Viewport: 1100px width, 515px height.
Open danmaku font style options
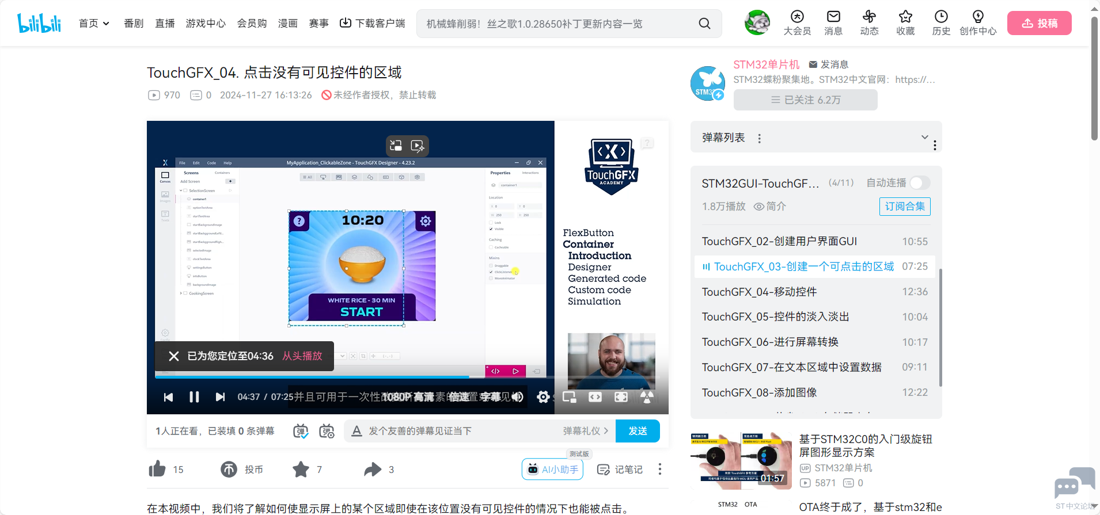tap(357, 431)
